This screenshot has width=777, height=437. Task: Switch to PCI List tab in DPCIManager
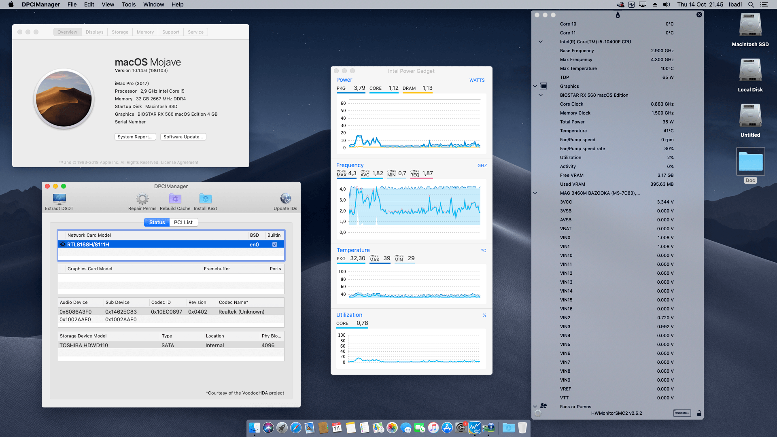pos(183,222)
